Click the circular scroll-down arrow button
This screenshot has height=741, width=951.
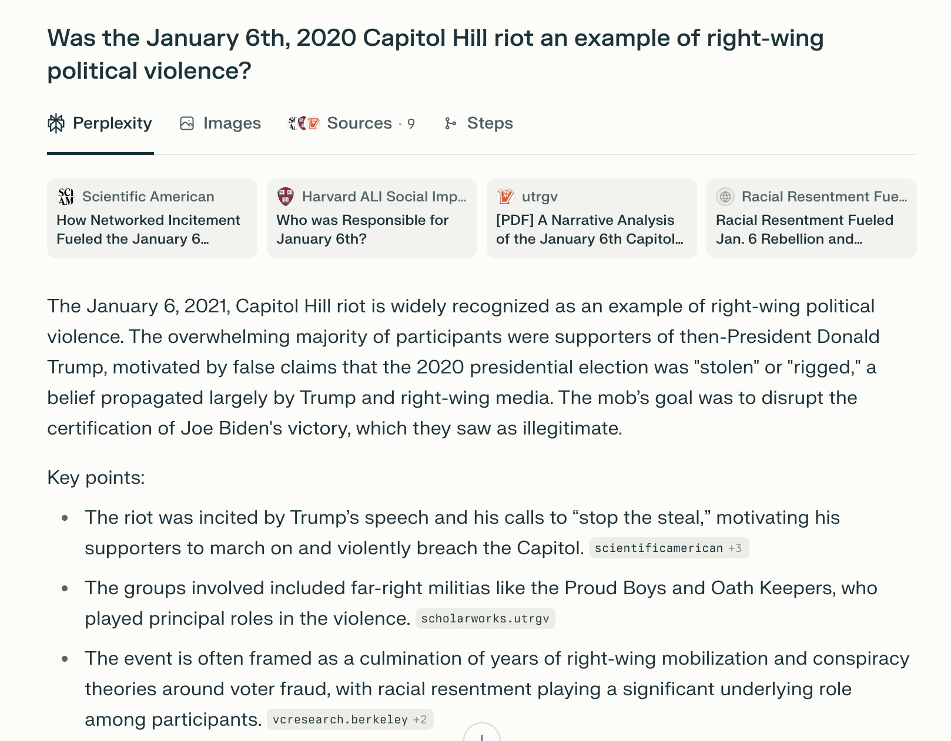click(482, 735)
